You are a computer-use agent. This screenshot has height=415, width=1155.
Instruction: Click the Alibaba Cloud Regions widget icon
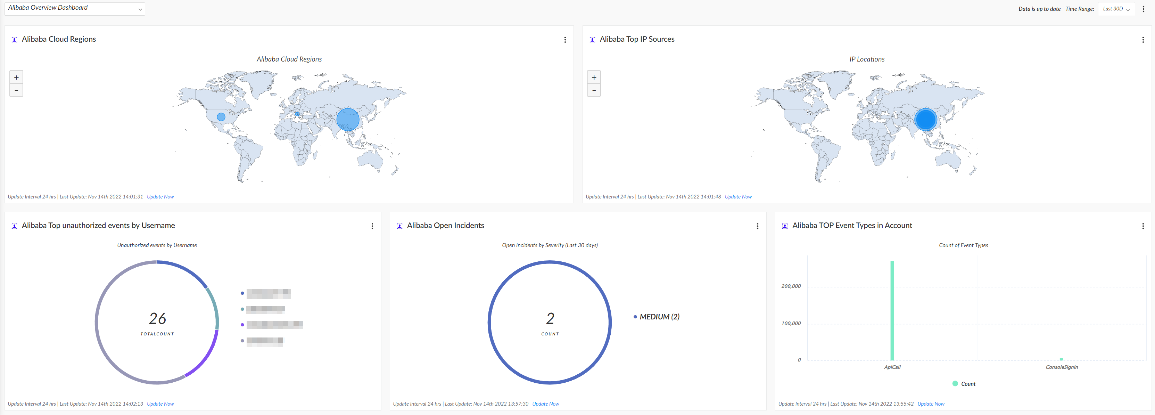click(x=14, y=40)
